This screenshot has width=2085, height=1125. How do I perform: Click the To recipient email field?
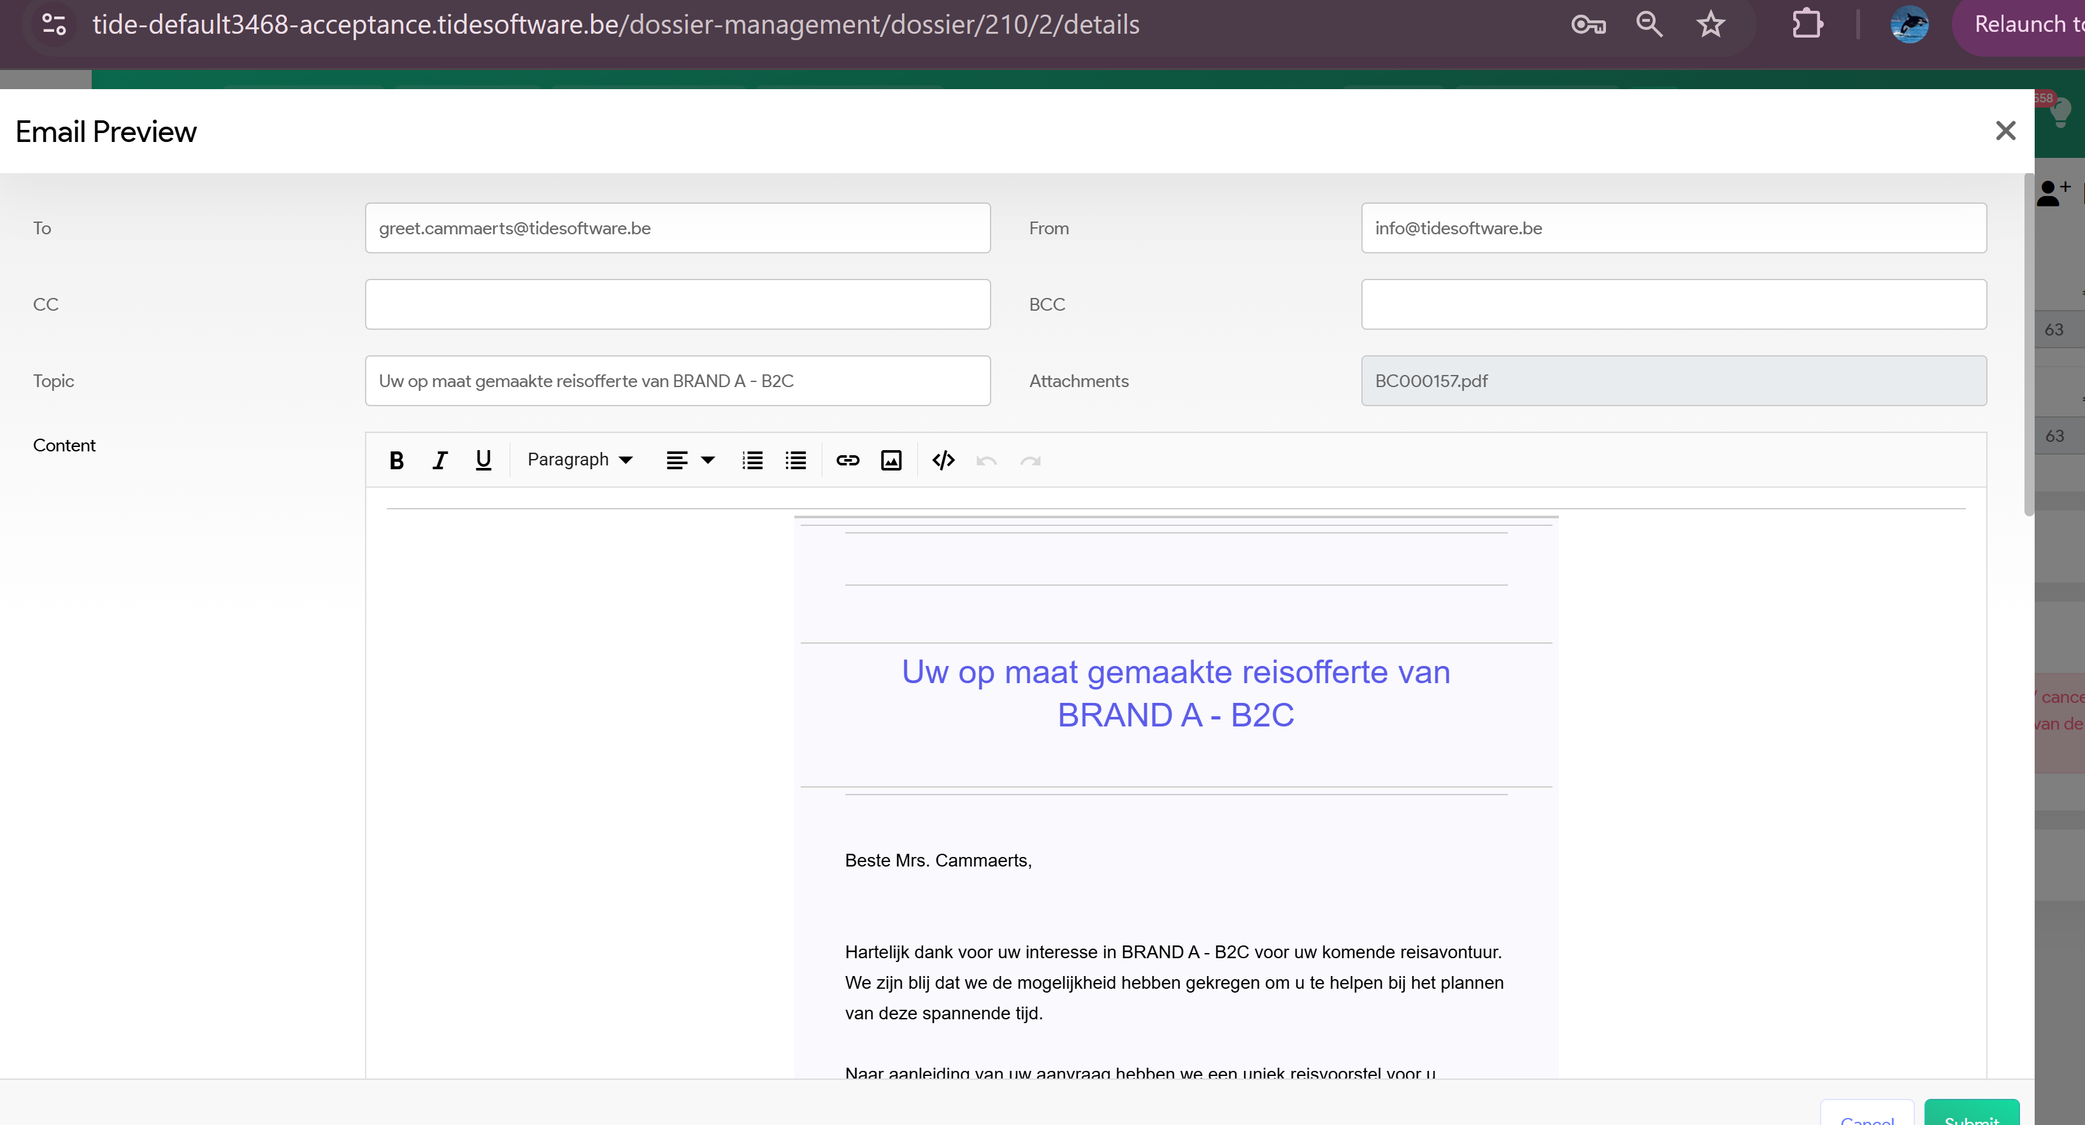click(677, 228)
